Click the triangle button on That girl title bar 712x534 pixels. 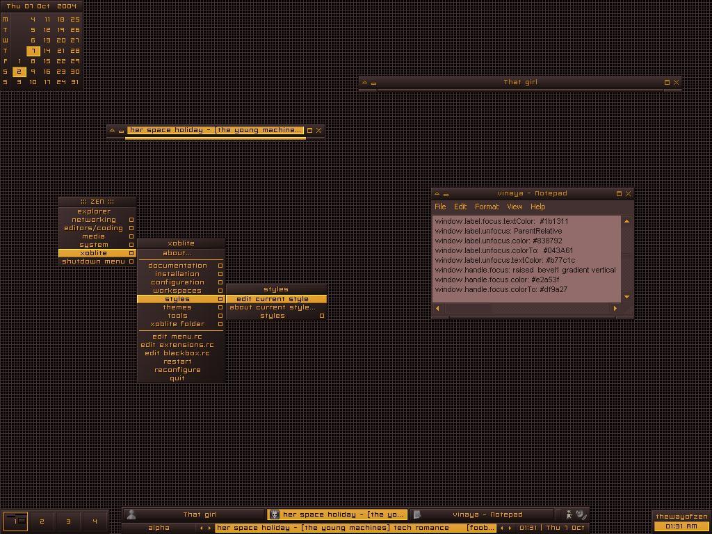[x=364, y=82]
